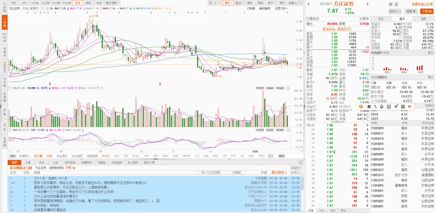This screenshot has height=213, width=435.
Task: Toggle 成交量 indicator
Action: coord(38,156)
